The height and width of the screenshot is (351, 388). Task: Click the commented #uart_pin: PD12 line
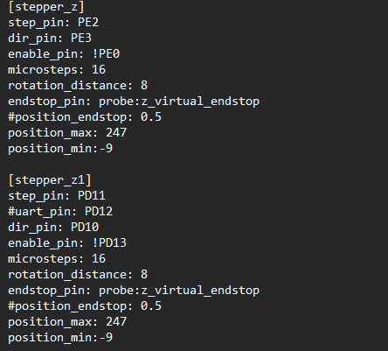[60, 212]
